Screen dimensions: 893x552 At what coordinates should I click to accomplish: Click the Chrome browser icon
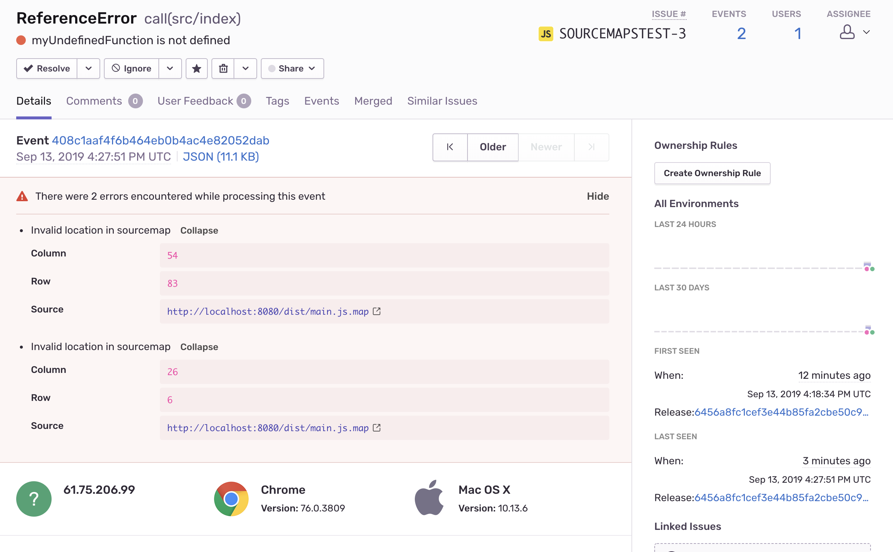pyautogui.click(x=231, y=499)
